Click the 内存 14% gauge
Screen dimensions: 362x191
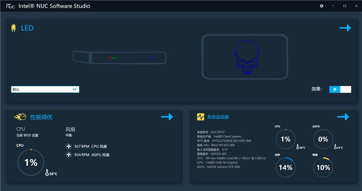click(x=286, y=167)
